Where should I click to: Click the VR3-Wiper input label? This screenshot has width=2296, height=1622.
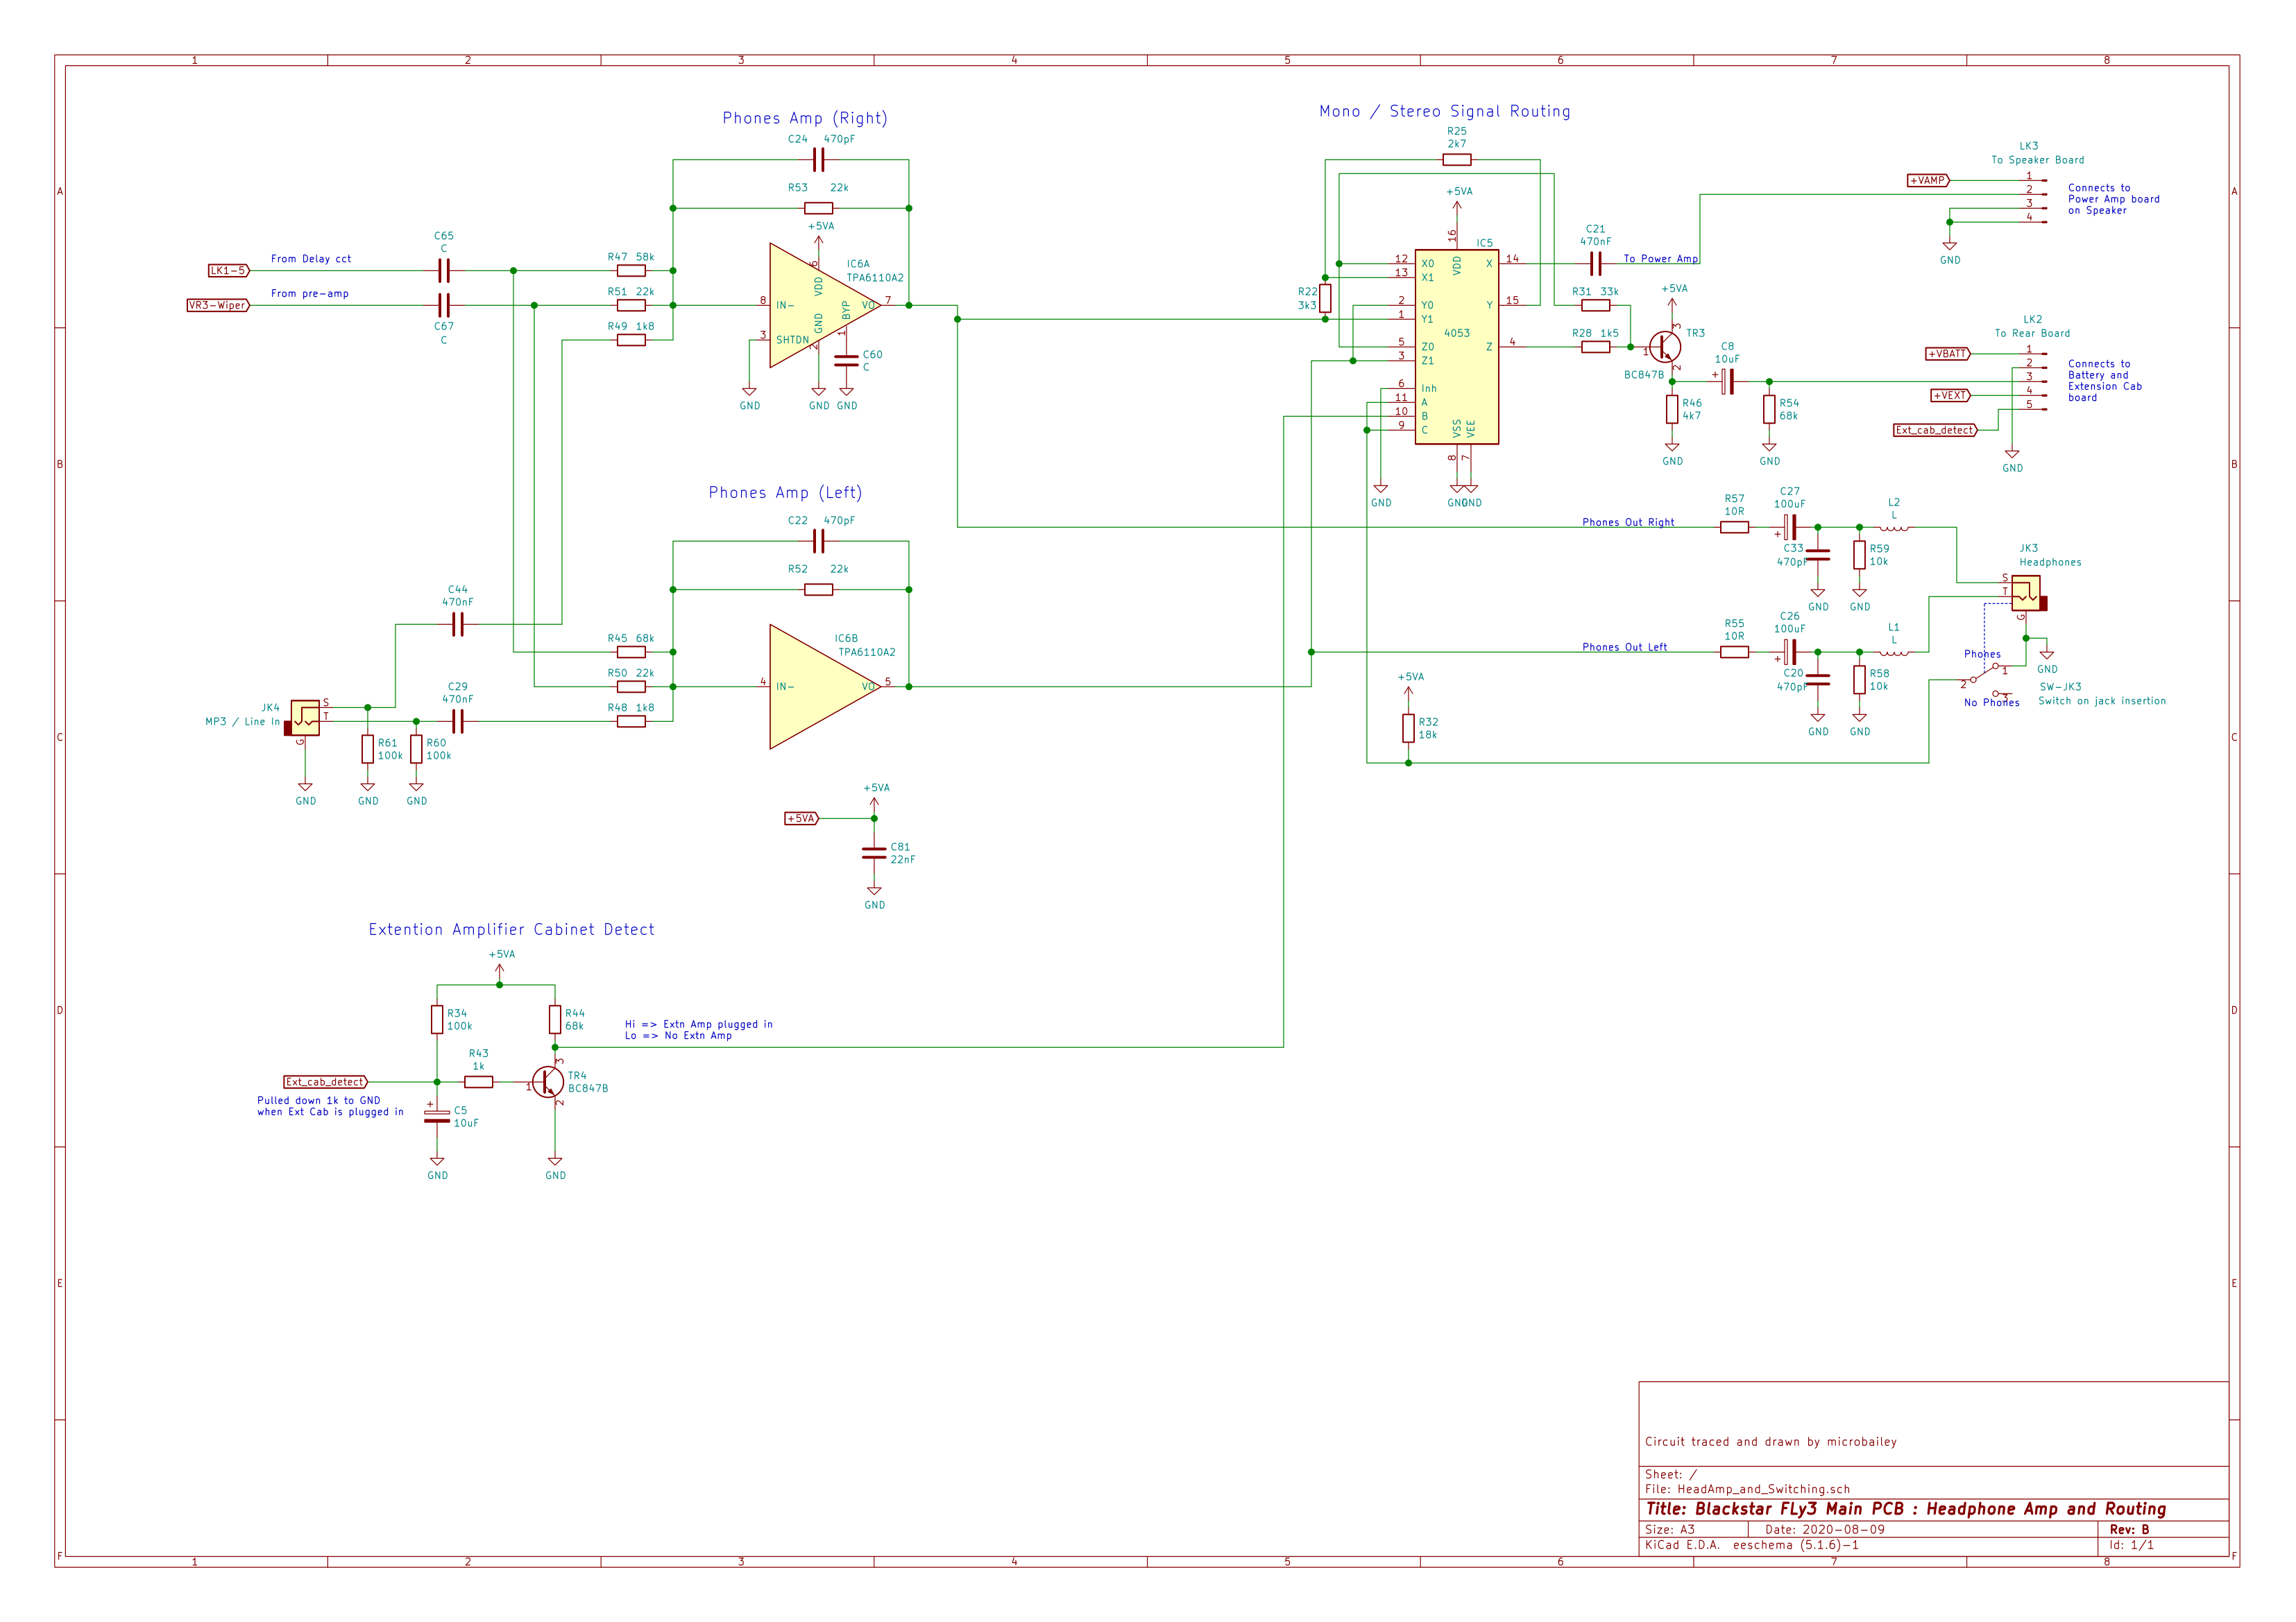(x=218, y=306)
